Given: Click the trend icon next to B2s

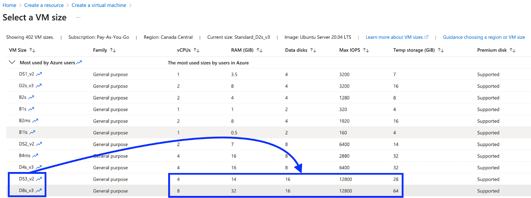Looking at the screenshot, I should [31, 97].
